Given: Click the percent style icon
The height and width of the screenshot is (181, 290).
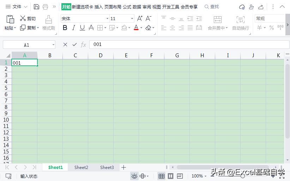Looking at the screenshot, I should [272, 28].
